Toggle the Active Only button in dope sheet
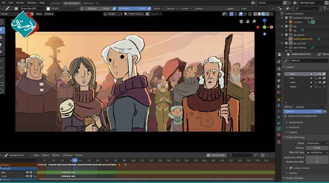The height and width of the screenshot is (183, 329). [x=216, y=155]
